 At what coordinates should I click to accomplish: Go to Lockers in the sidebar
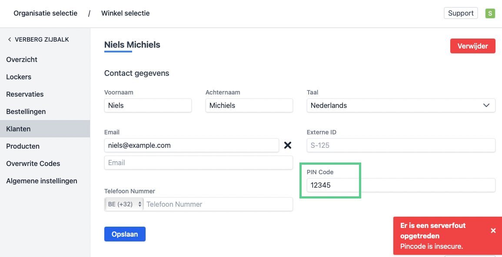coord(19,77)
